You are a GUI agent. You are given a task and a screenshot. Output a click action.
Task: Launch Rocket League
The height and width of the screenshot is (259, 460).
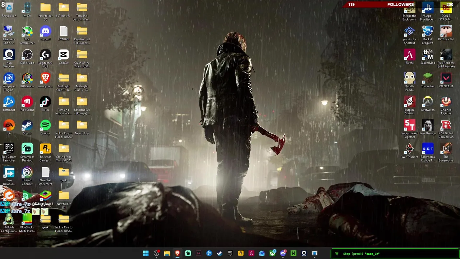click(428, 35)
